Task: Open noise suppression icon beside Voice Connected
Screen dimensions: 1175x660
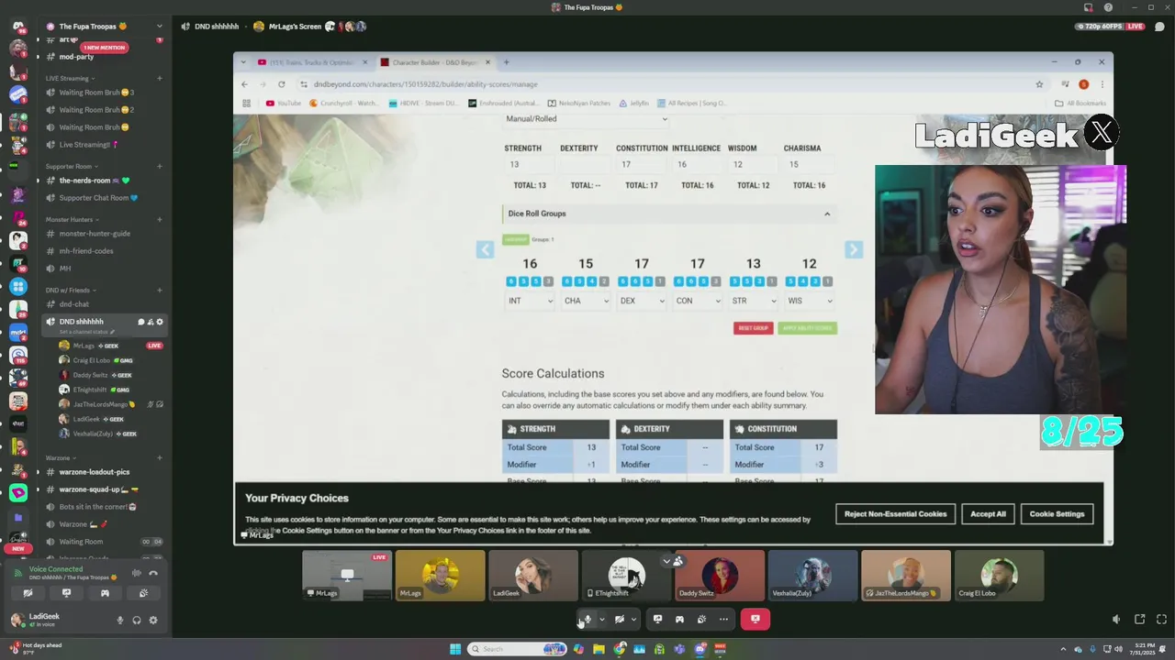Action: pos(136,573)
